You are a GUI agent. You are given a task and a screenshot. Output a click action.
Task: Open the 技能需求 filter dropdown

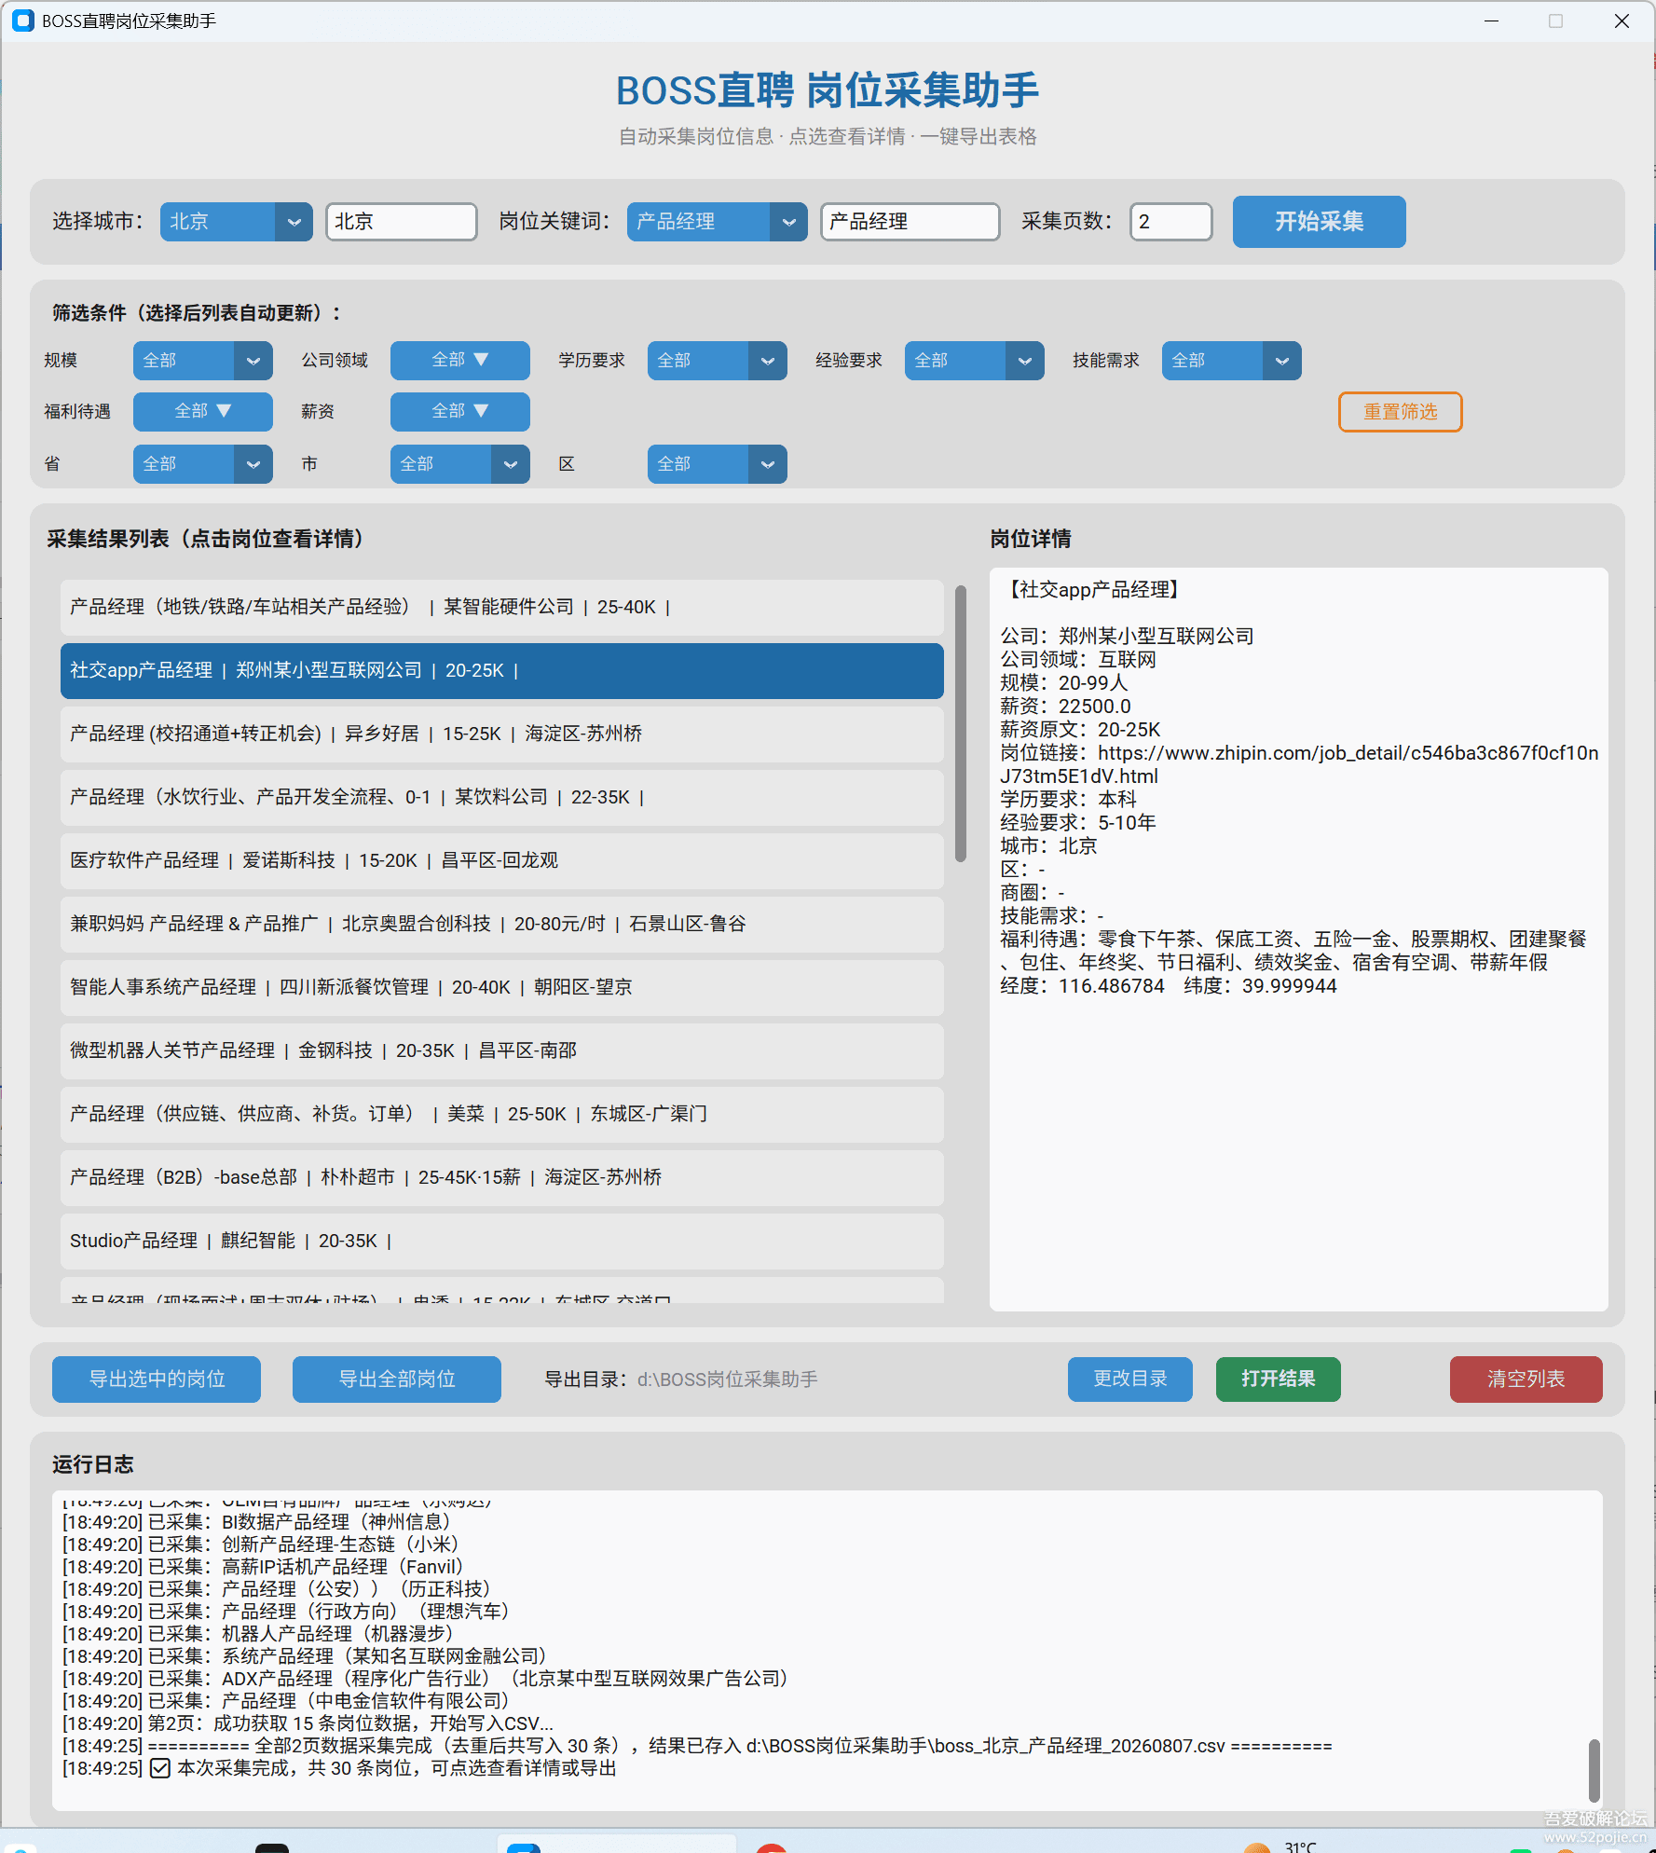(x=1231, y=361)
